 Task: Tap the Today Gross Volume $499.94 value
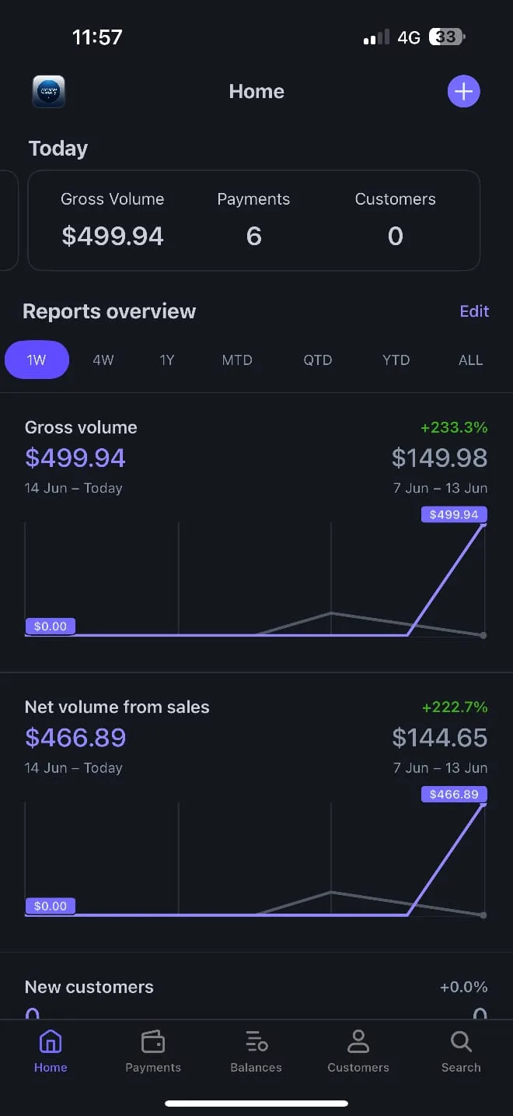(113, 237)
